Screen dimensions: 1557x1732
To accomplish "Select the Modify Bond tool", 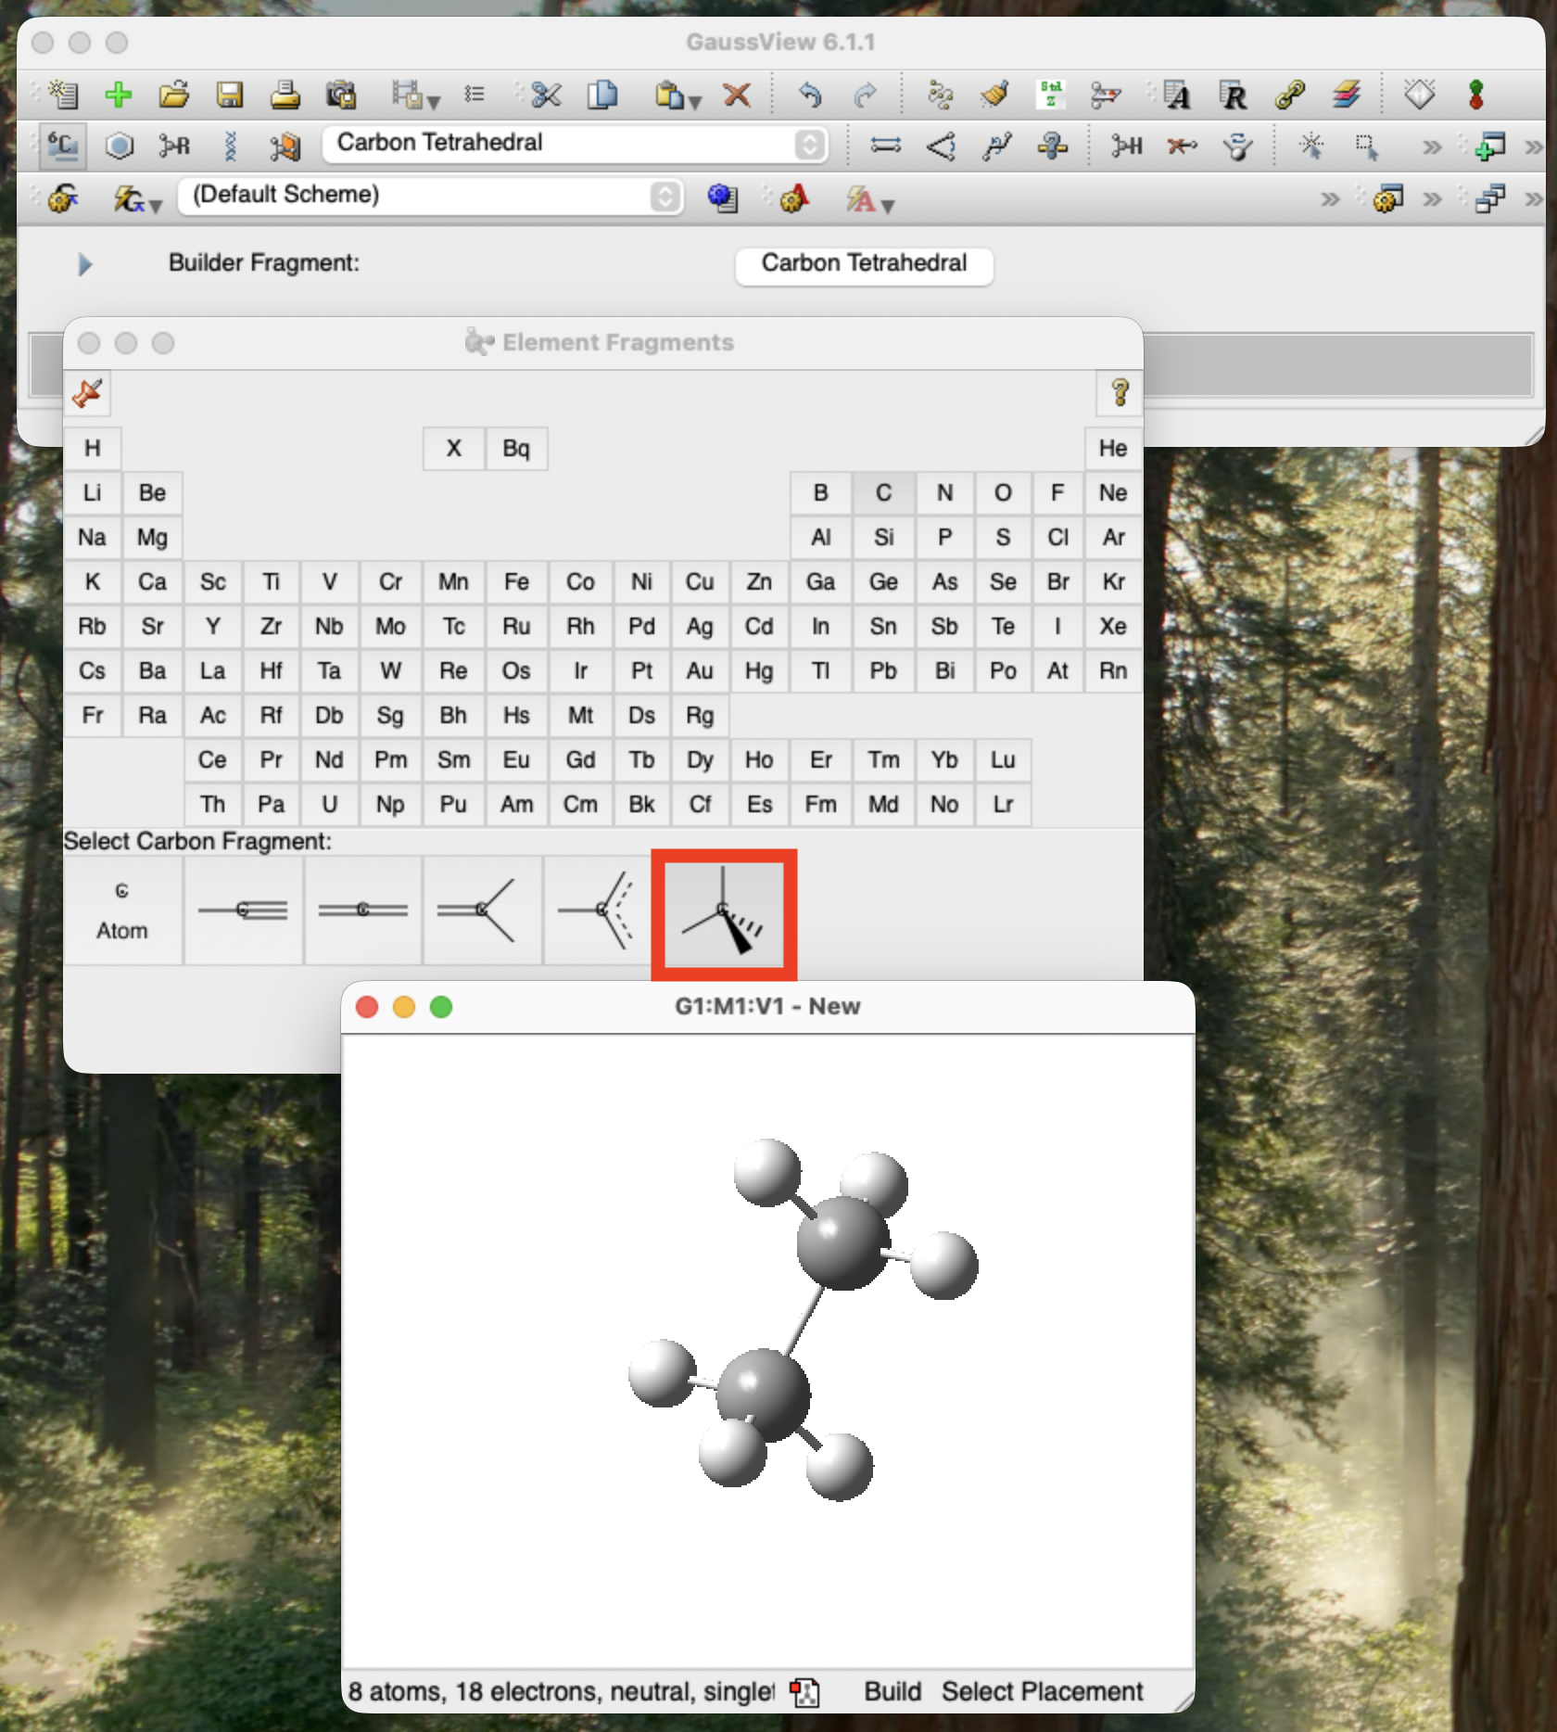I will pos(885,146).
